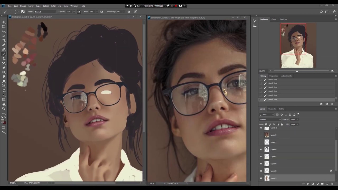
Task: Create a new adjustment layer
Action: (318, 184)
